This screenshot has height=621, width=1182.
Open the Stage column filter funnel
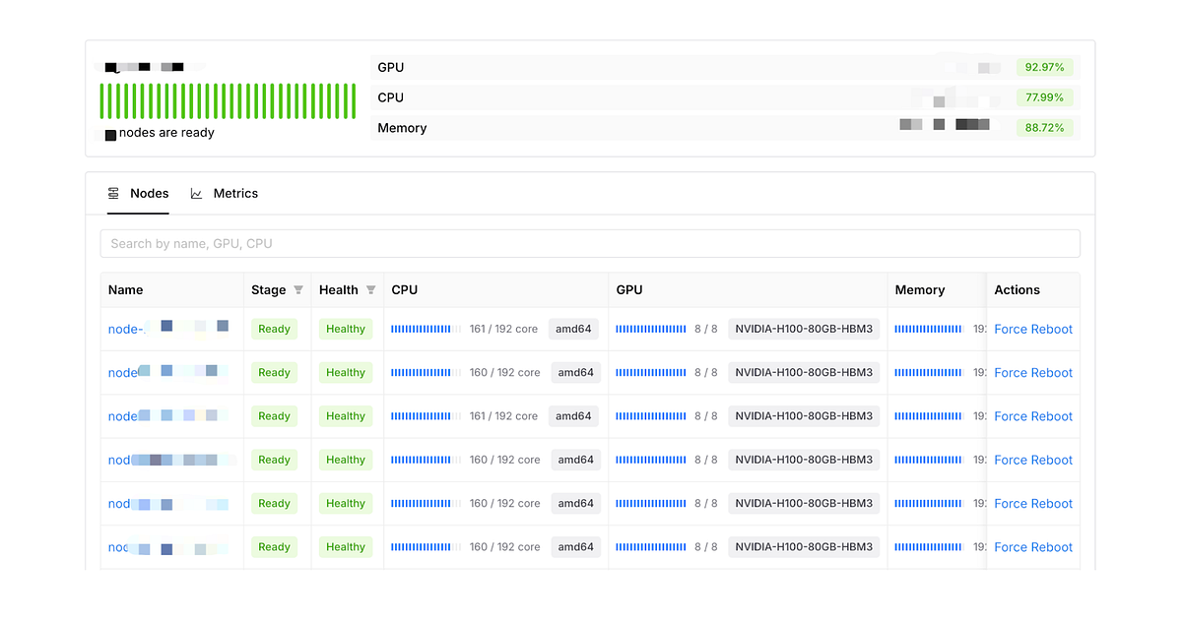298,289
